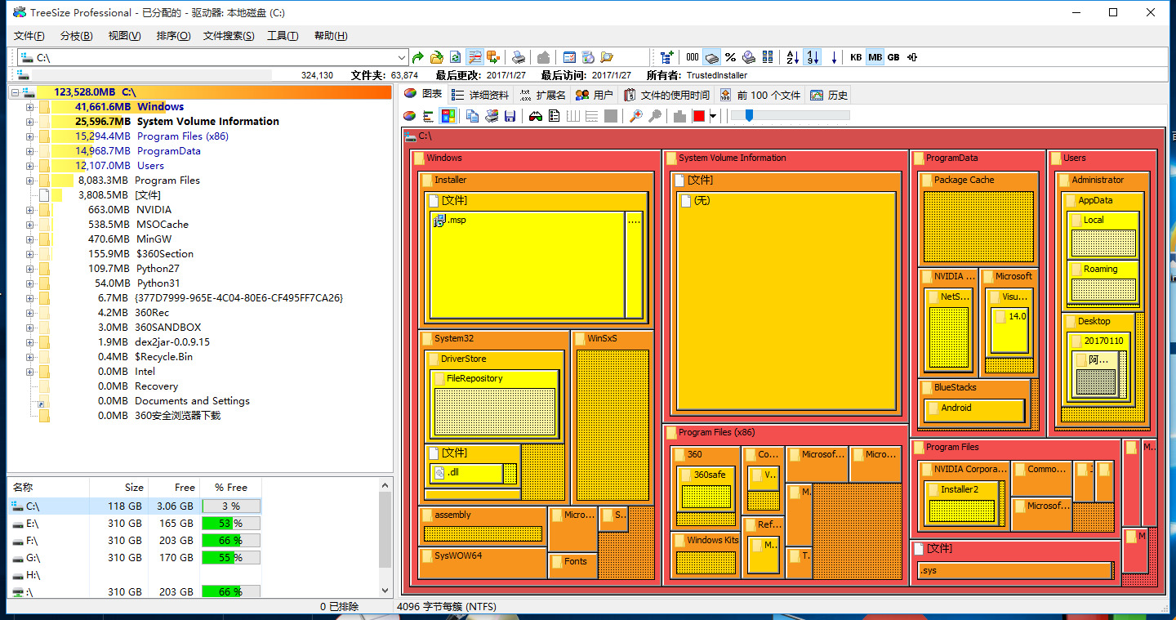
Task: Expand the Users tree node
Action: click(29, 166)
